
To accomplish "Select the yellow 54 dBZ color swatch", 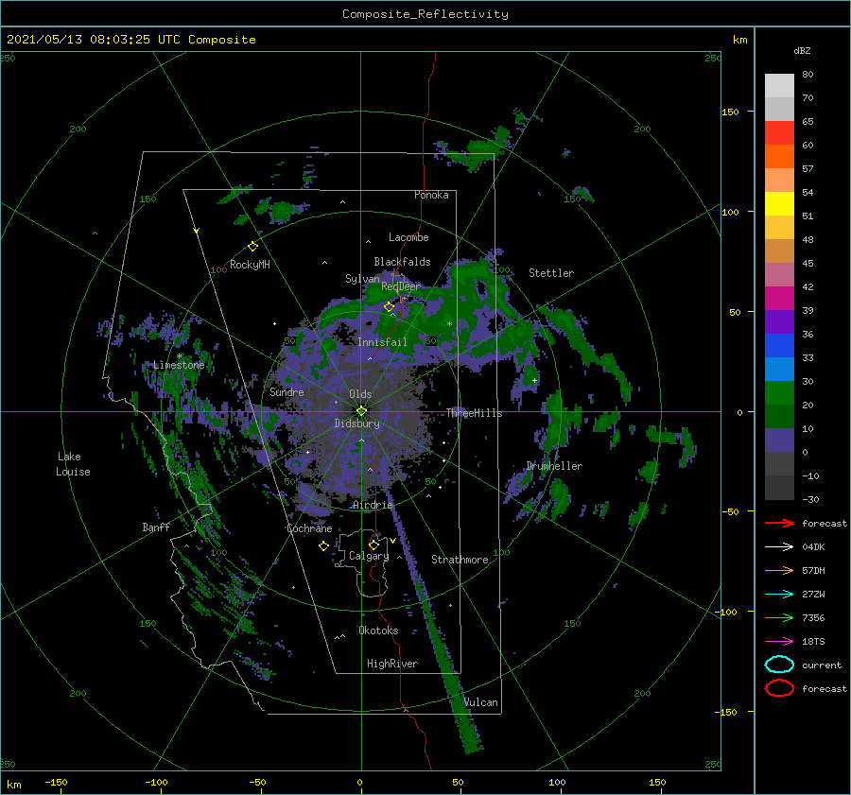I will (779, 203).
